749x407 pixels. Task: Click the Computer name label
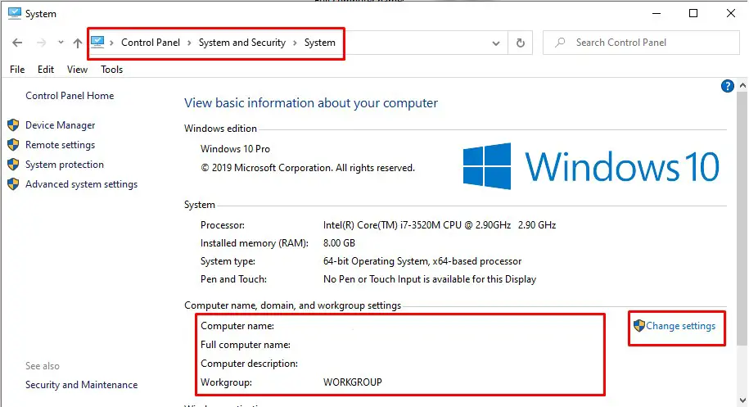pyautogui.click(x=237, y=326)
